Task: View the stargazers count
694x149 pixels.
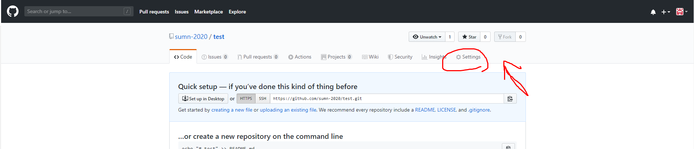Action: click(x=485, y=37)
